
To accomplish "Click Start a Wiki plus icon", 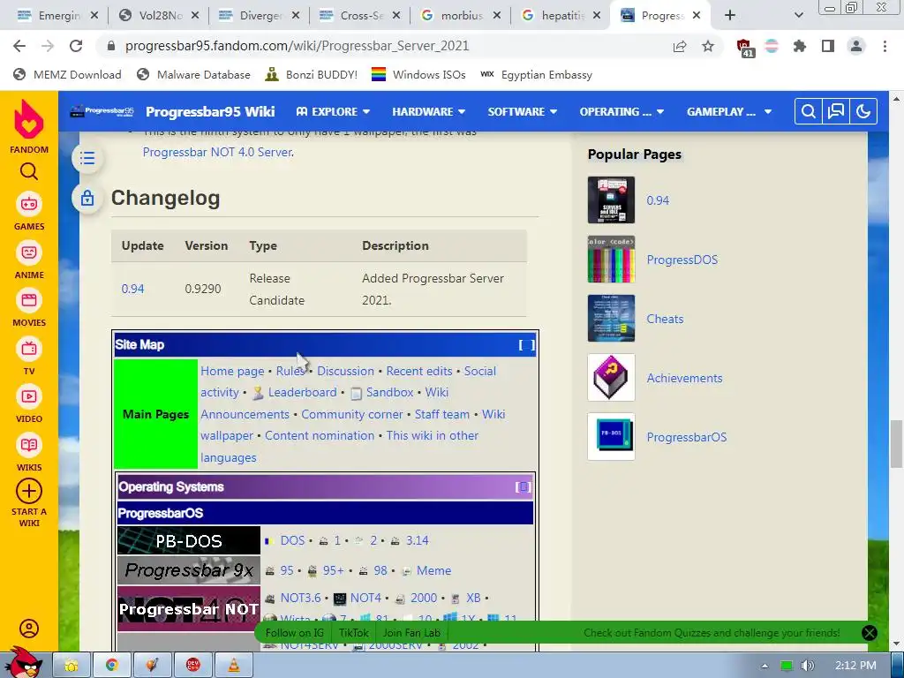I will coord(29,491).
